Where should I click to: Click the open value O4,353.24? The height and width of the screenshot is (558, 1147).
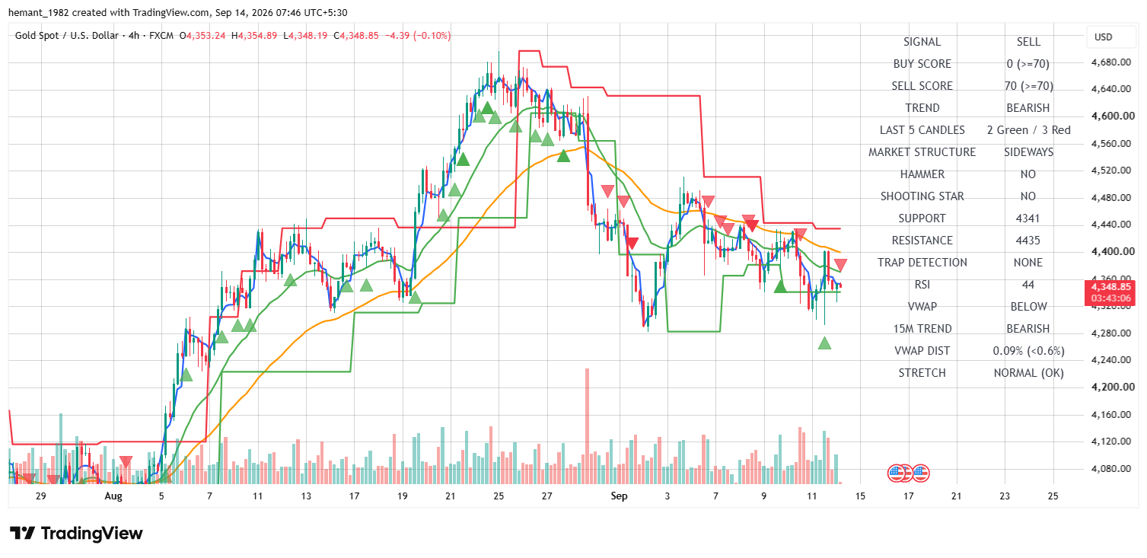tap(202, 36)
